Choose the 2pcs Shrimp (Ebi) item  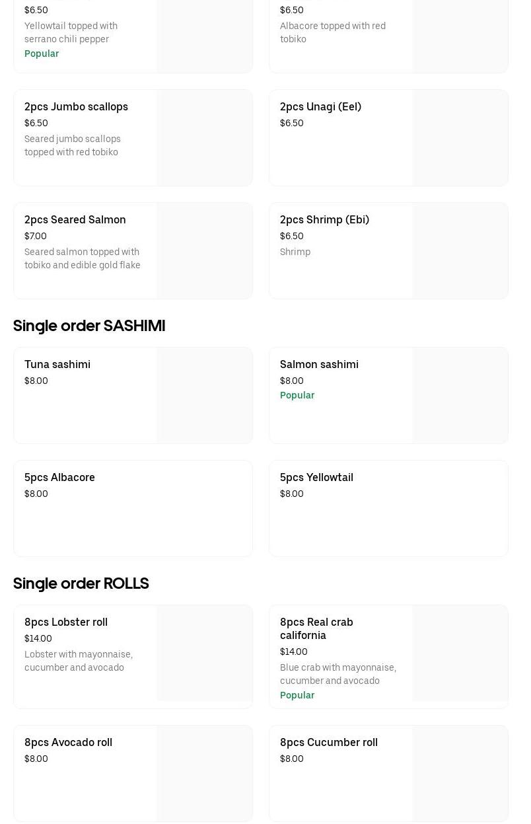pyautogui.click(x=324, y=220)
